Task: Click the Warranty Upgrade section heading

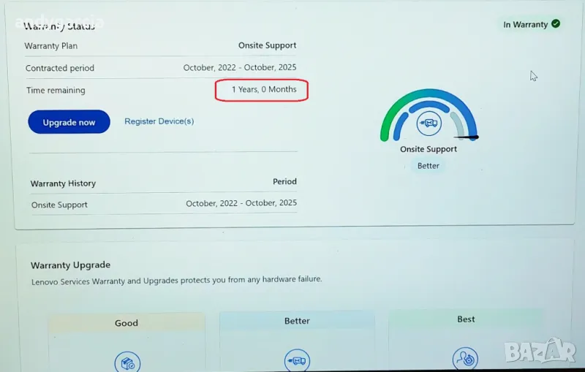Action: 70,265
